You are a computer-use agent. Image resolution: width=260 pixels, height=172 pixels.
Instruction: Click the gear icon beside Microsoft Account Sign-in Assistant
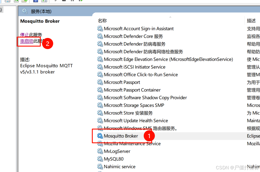[100, 29]
